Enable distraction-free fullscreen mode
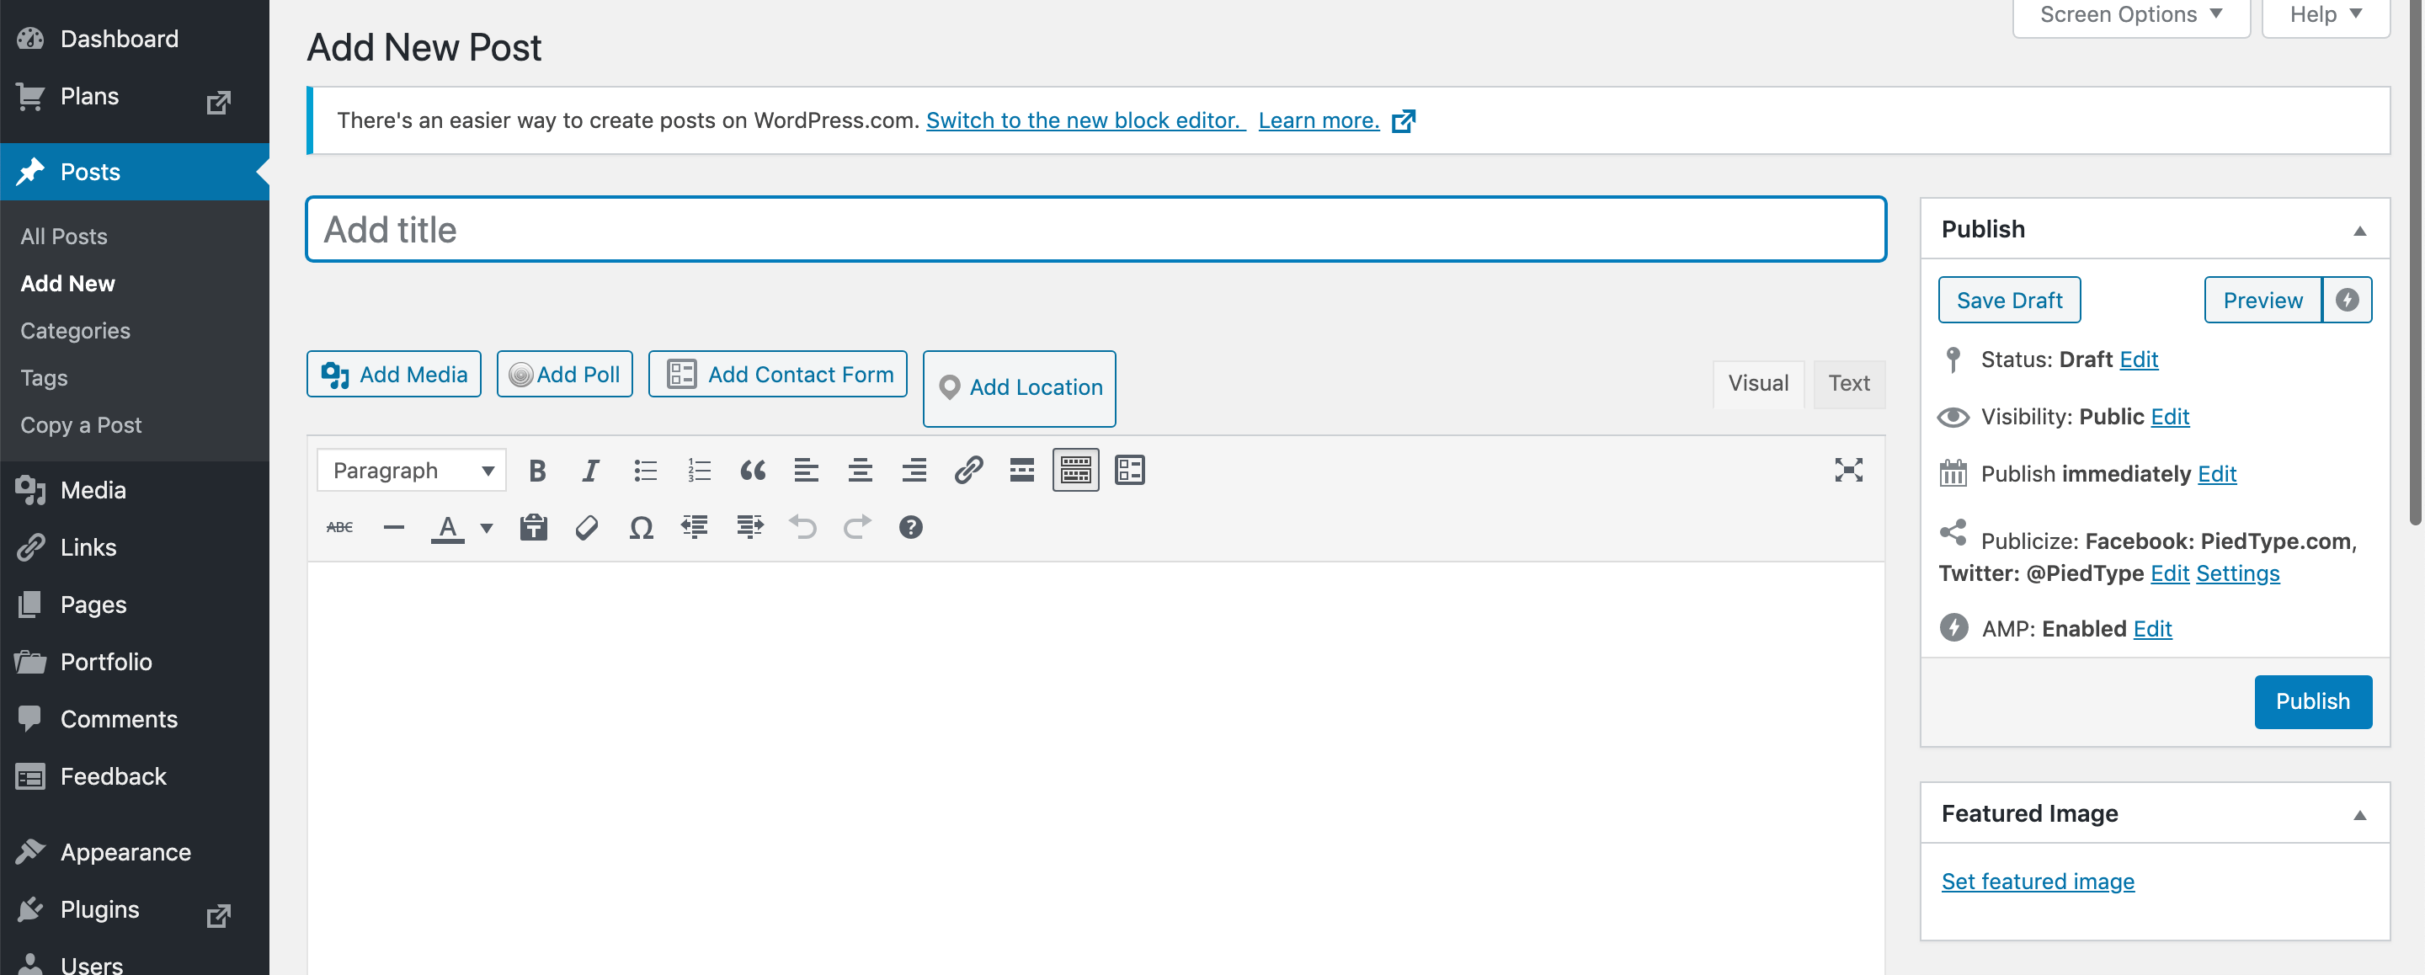 click(1848, 471)
